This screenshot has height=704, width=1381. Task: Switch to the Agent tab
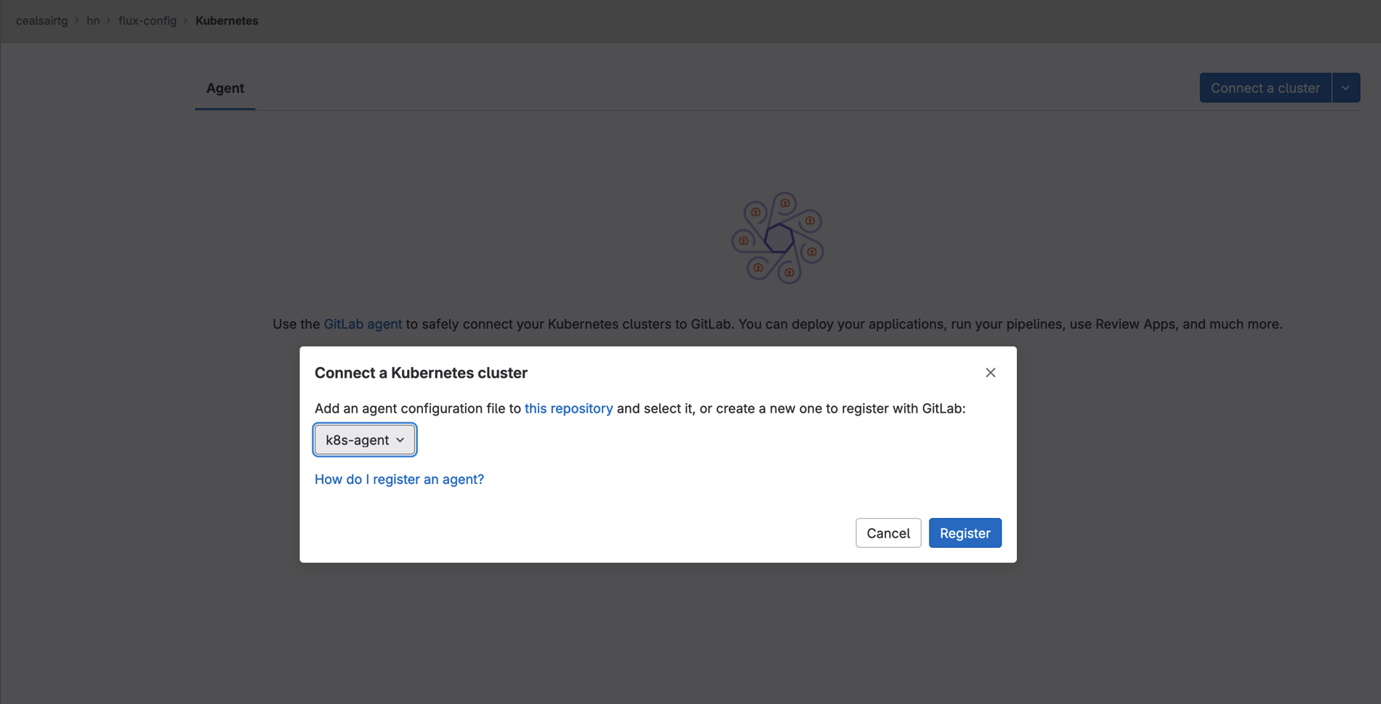pos(225,88)
